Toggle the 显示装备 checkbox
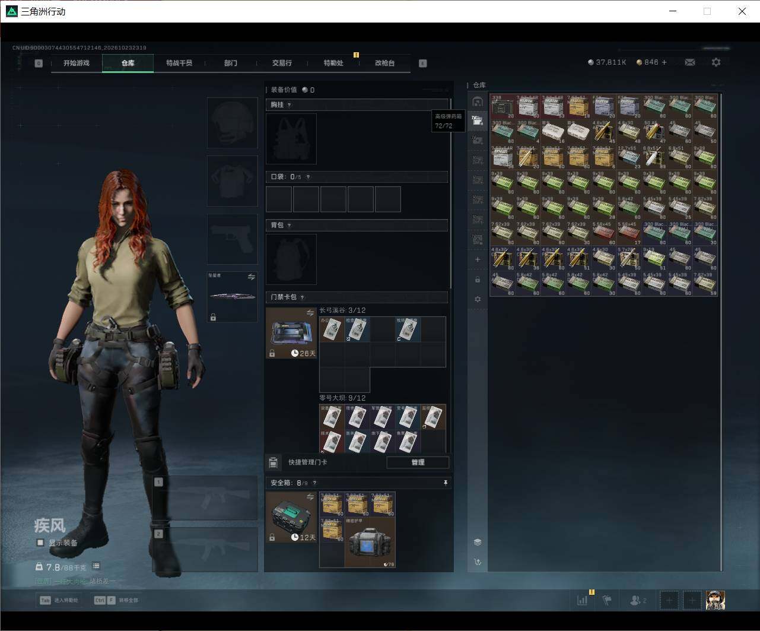Viewport: 760px width, 631px height. 40,543
